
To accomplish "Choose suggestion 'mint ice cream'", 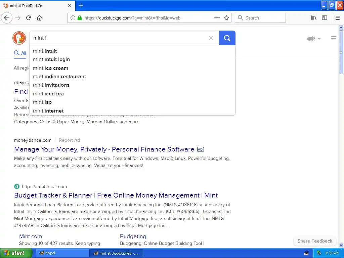I will (x=132, y=68).
